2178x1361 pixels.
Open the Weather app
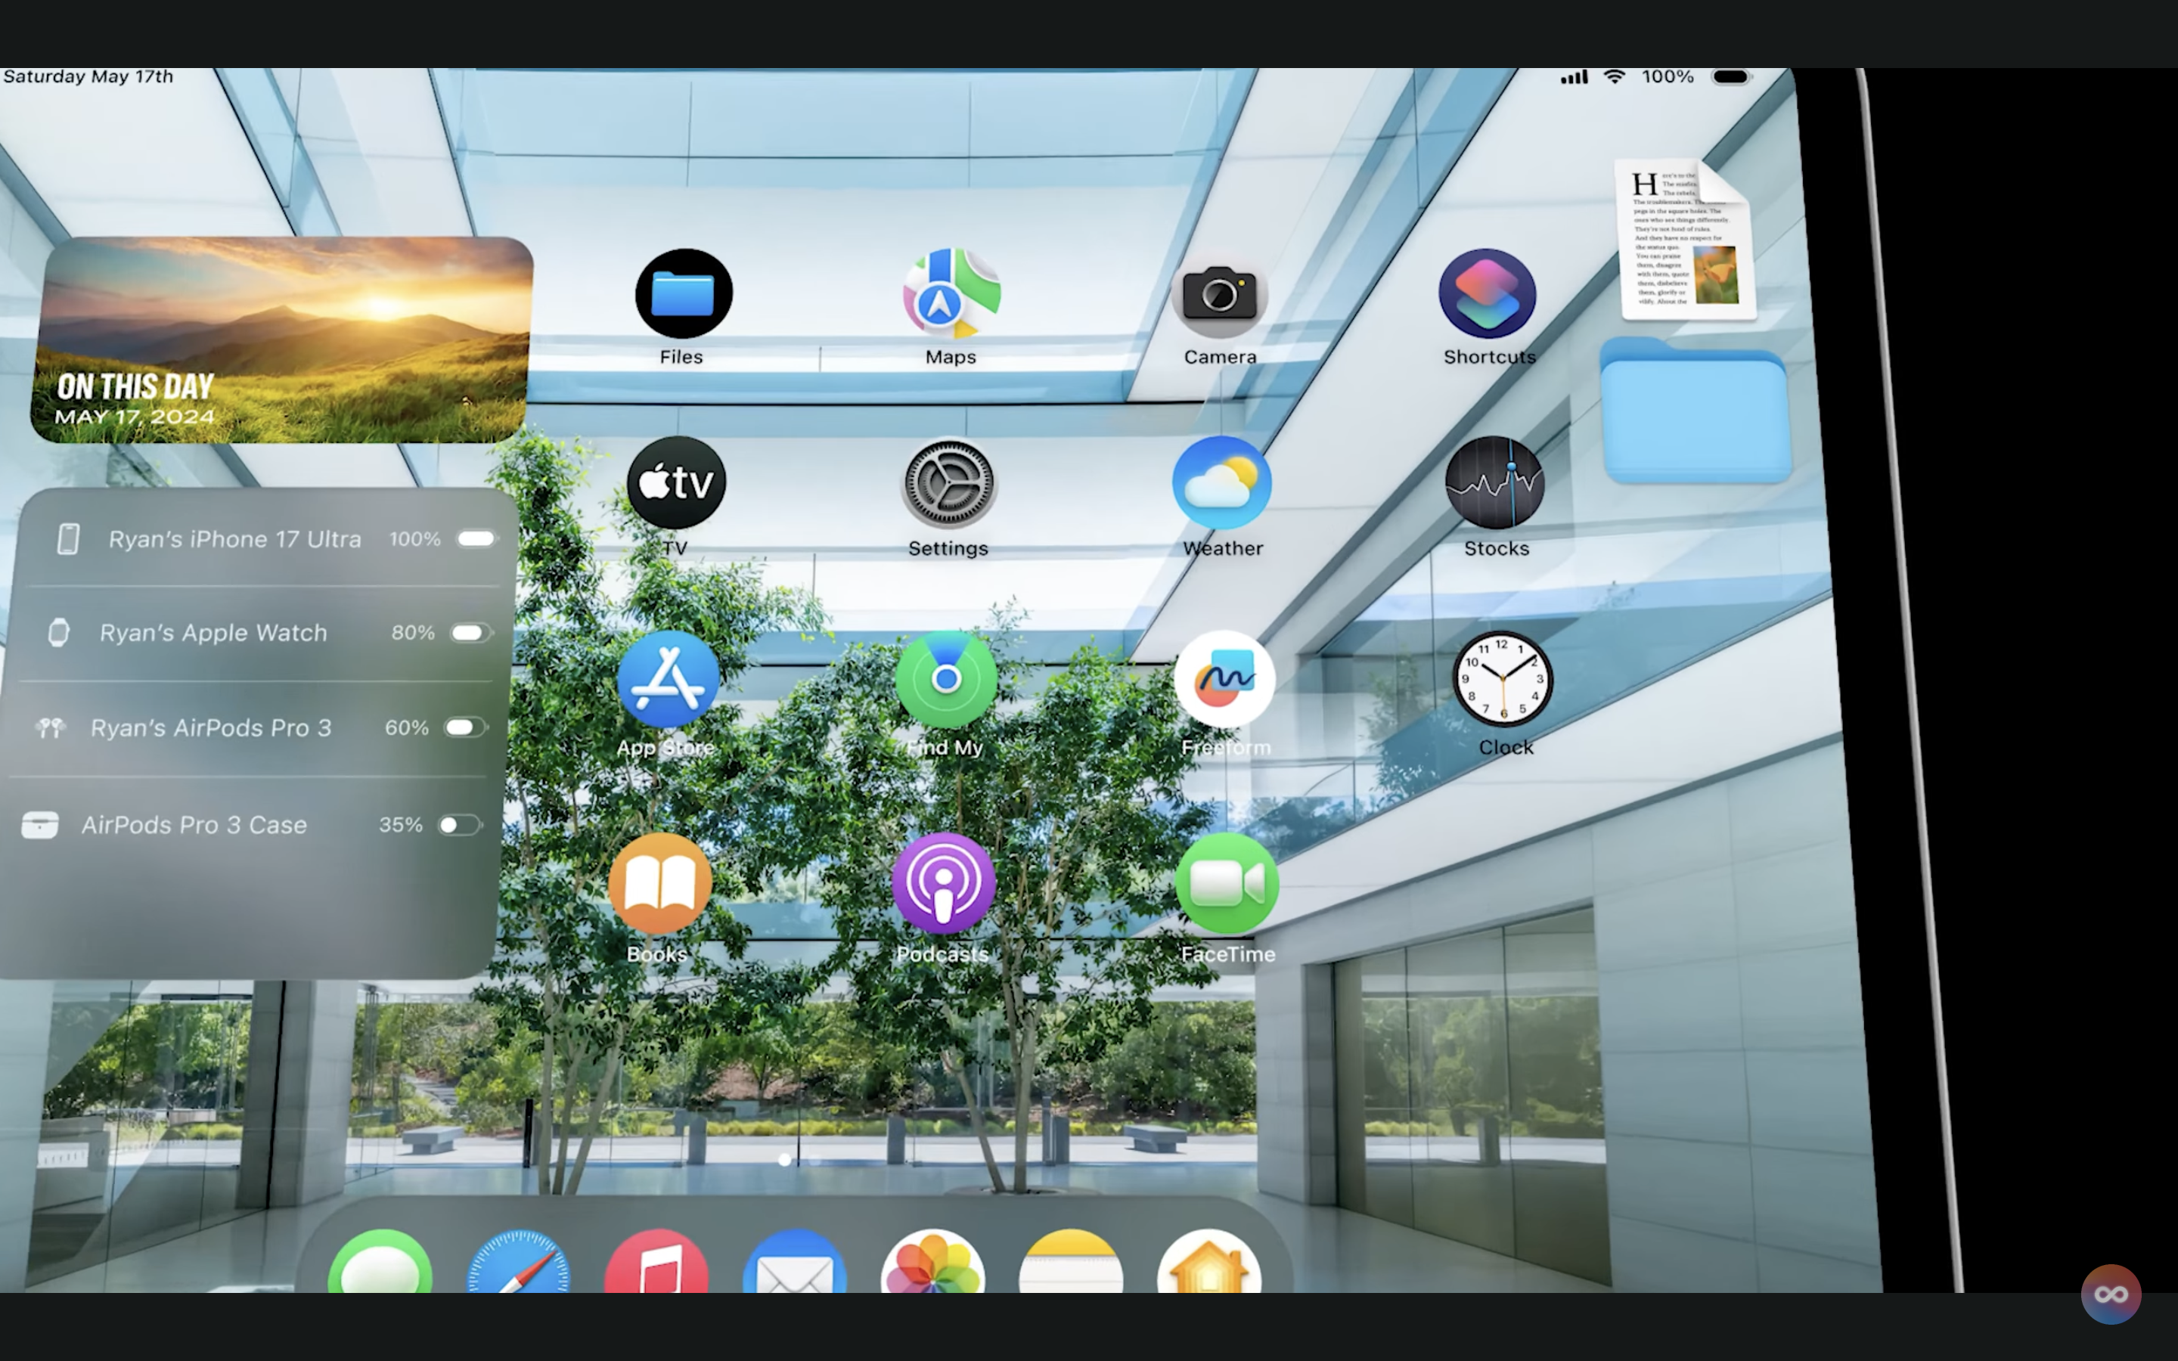[1221, 483]
